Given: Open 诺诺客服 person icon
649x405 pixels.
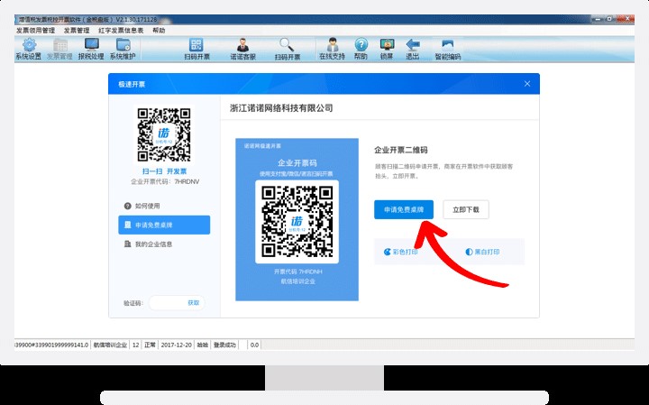Looking at the screenshot, I should (242, 45).
